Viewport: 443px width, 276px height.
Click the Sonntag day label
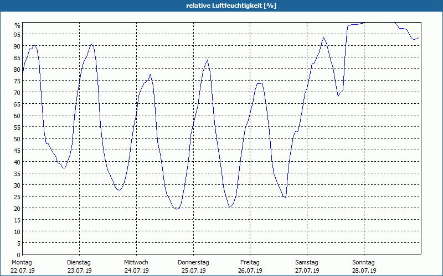[364, 262]
